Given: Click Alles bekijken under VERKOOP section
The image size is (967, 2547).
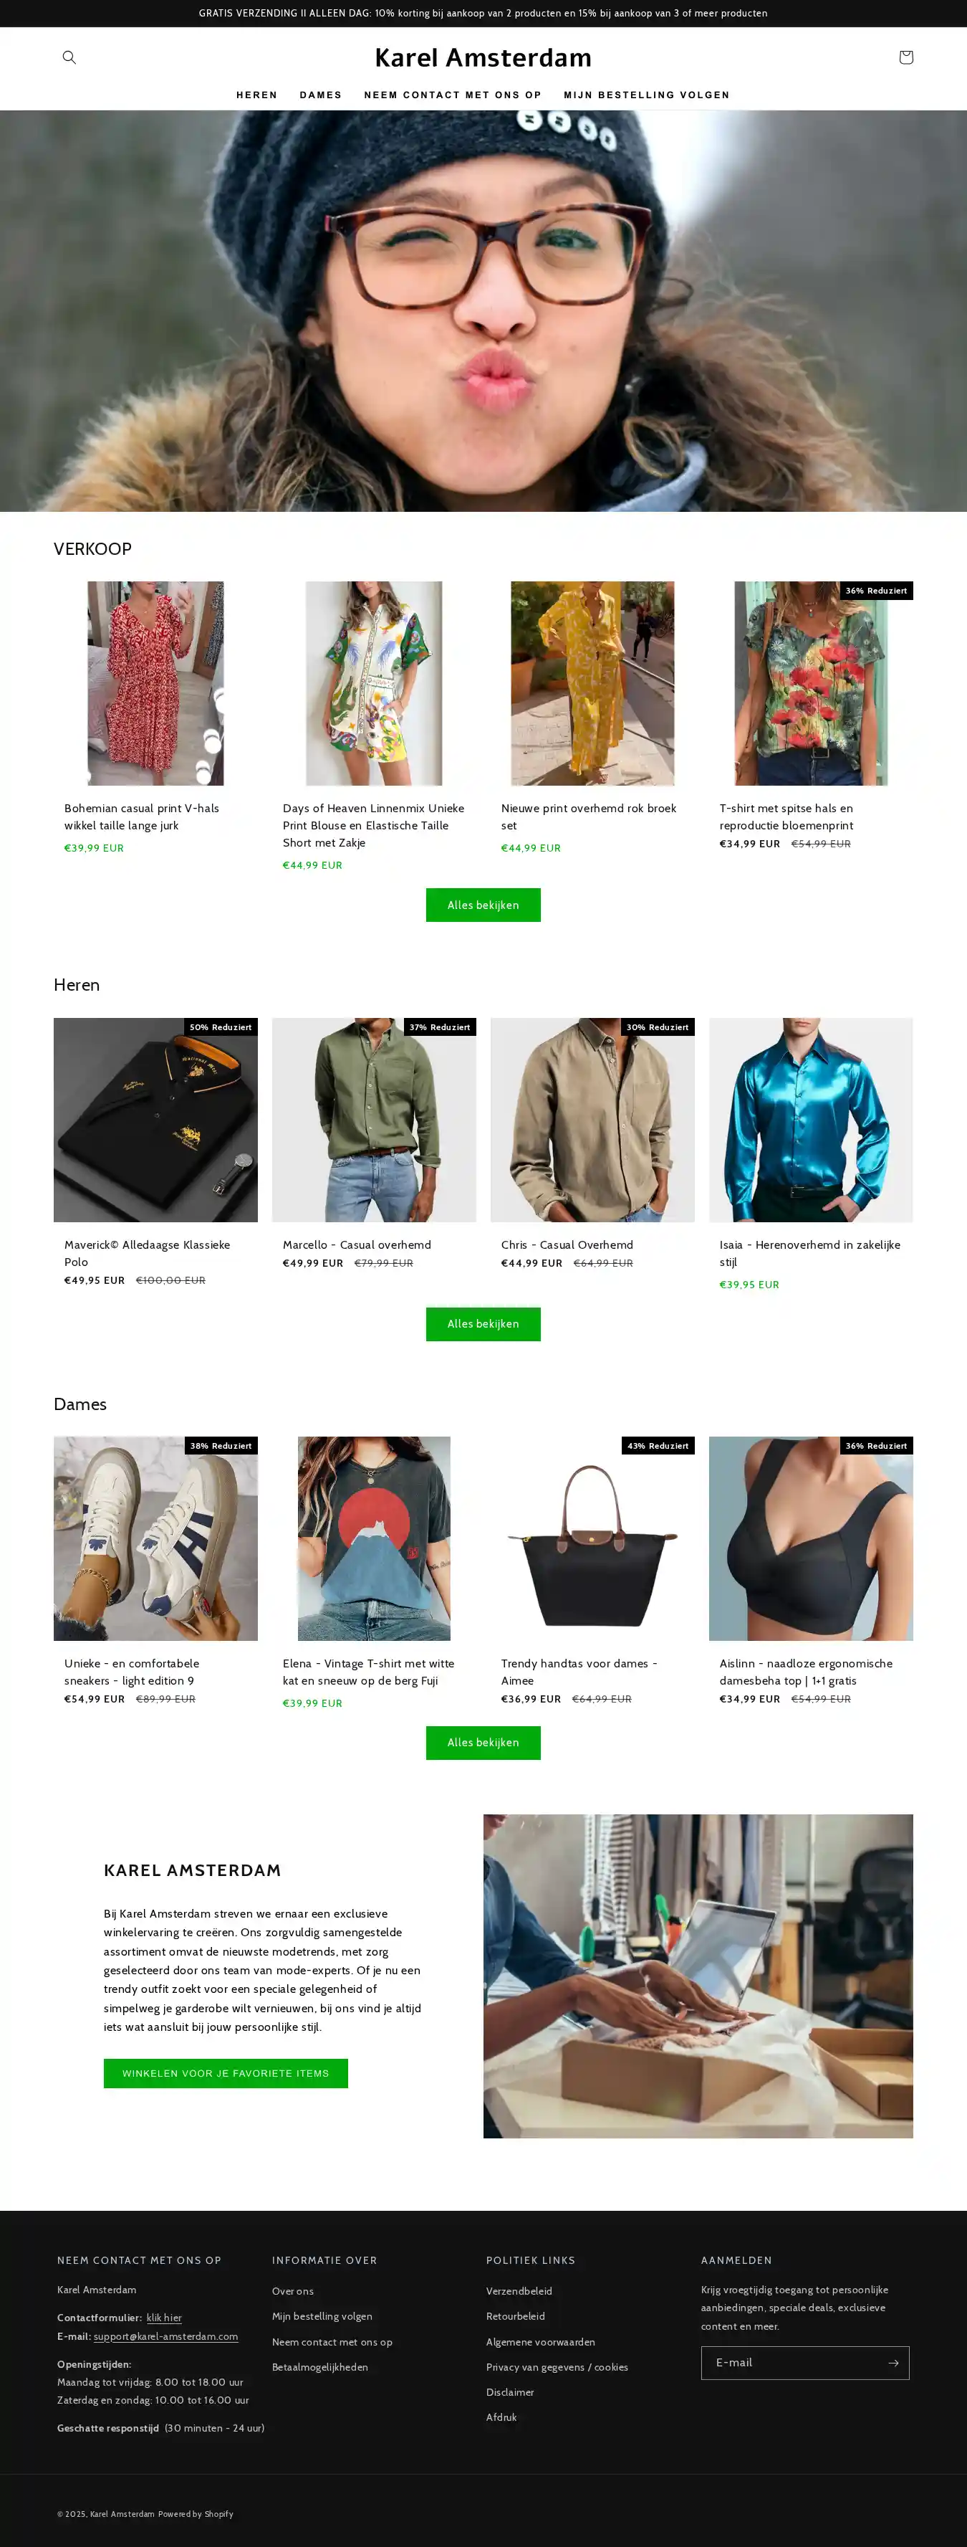Looking at the screenshot, I should click(483, 905).
